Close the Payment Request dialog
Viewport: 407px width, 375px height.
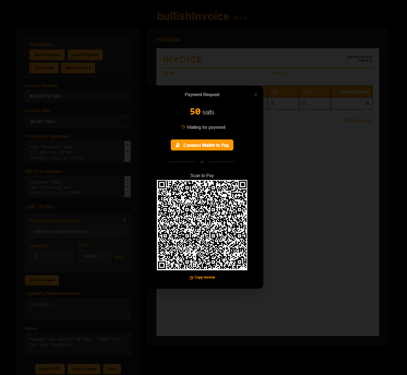click(256, 94)
